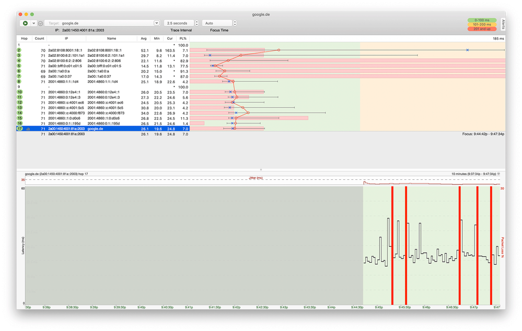
Task: Click the green hop 2 circle icon
Action: pos(19,50)
